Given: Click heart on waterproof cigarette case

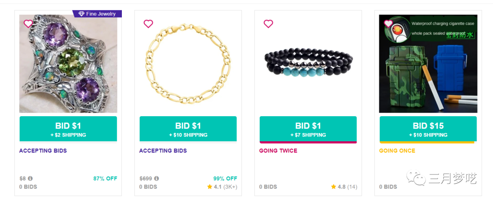Looking at the screenshot, I should click(x=388, y=23).
